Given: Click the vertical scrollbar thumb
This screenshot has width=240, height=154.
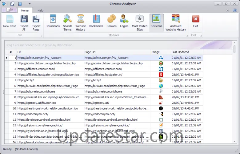Looking at the screenshot, I should [234, 49].
